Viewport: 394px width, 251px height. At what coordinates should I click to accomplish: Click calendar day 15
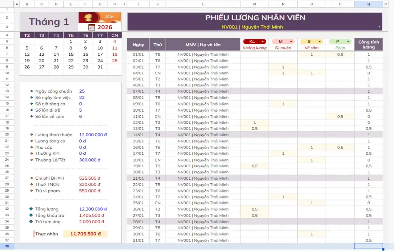[x=71, y=54]
